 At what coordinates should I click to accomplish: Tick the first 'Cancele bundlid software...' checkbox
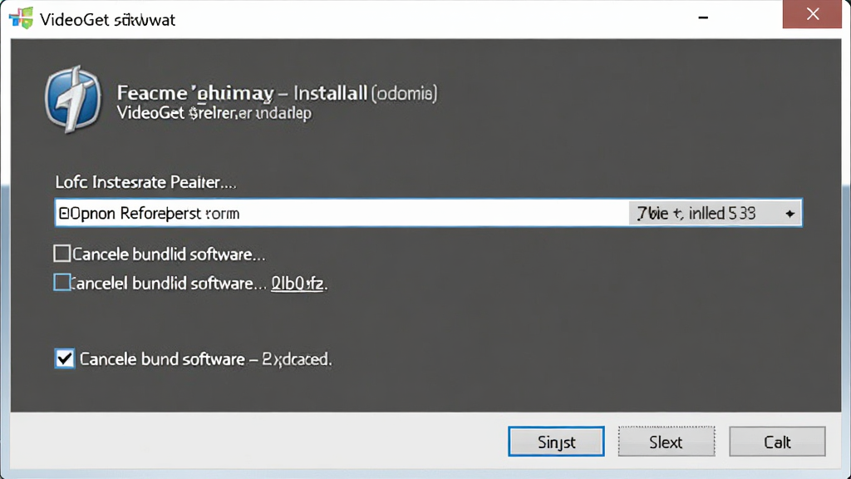pos(61,254)
